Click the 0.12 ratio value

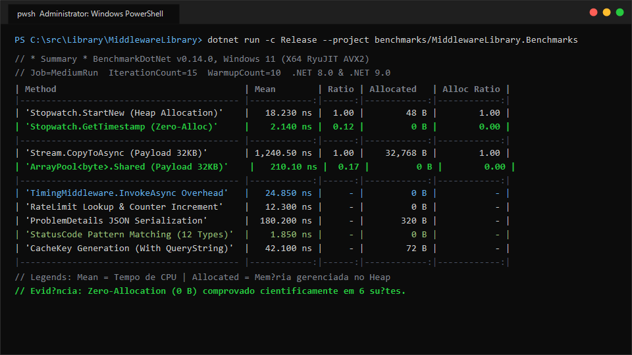point(344,127)
